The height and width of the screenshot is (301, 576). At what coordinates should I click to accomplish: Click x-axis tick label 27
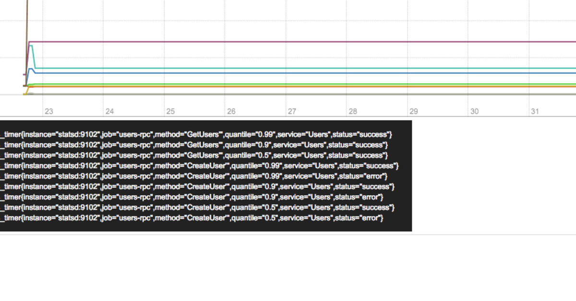coord(292,111)
